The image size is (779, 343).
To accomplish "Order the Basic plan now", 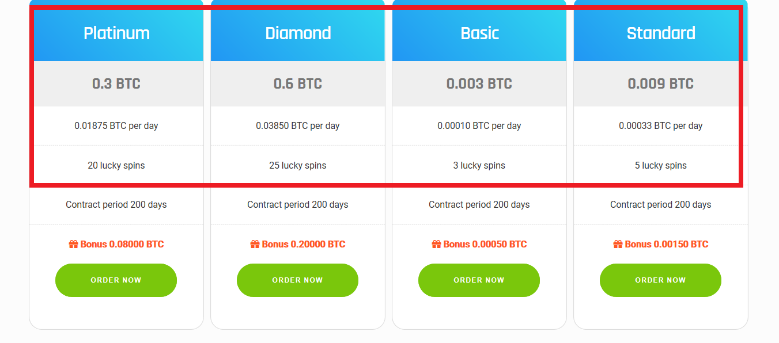I will 479,280.
